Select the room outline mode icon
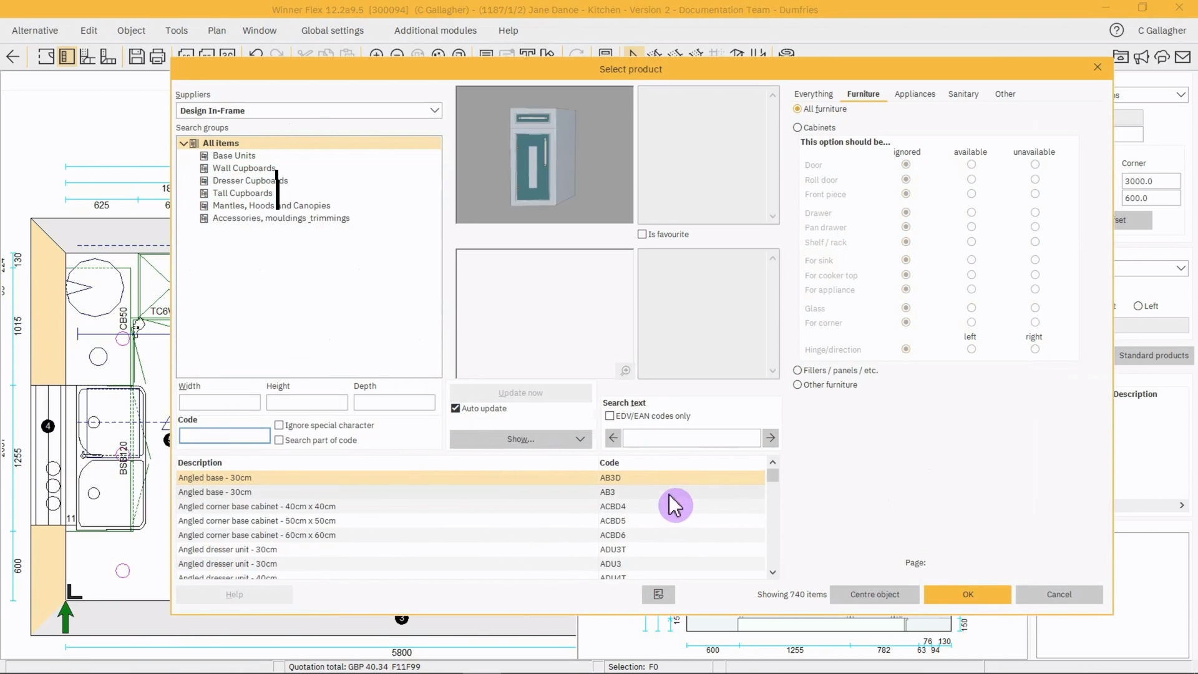This screenshot has width=1198, height=674. coord(46,57)
